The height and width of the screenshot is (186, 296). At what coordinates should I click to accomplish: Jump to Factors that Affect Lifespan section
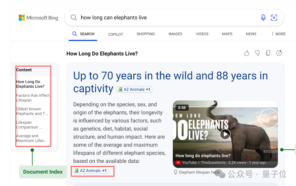pos(33,98)
